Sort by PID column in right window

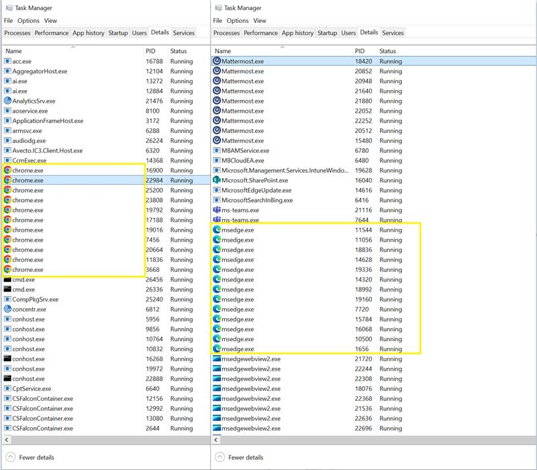click(x=364, y=51)
